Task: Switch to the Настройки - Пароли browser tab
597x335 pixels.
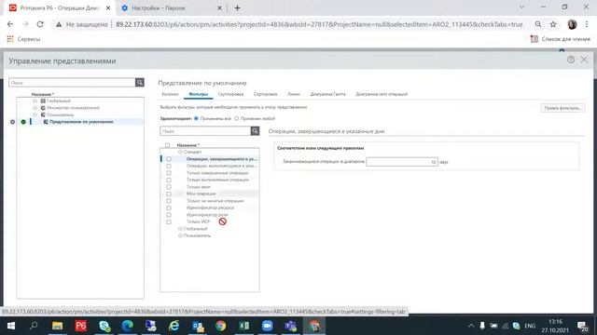Action: 172,8
